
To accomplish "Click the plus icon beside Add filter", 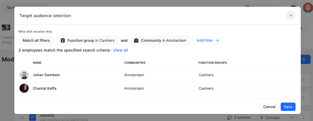I will click(218, 40).
